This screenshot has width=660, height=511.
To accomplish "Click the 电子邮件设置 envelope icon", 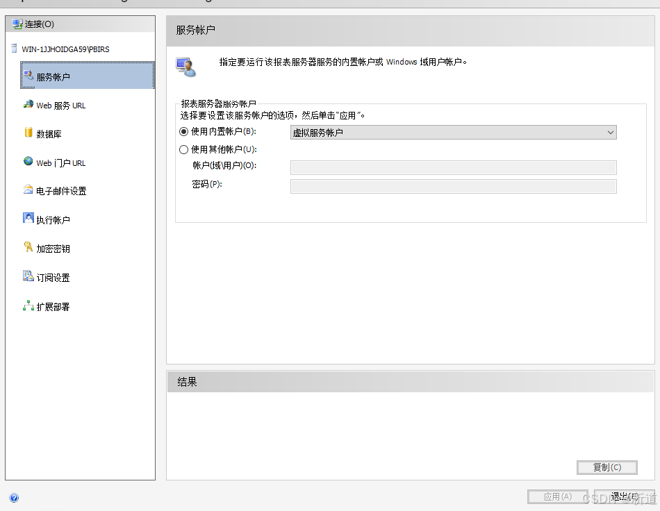I will tap(28, 190).
